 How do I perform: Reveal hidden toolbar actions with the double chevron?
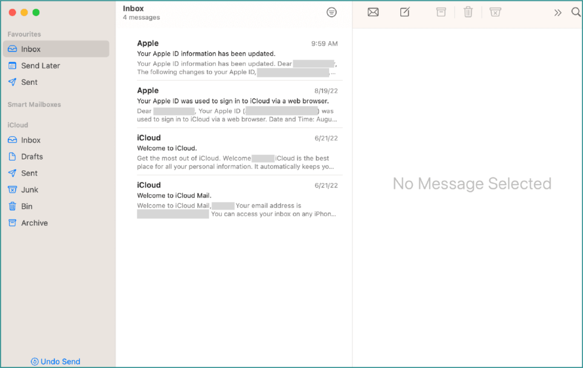click(x=557, y=11)
